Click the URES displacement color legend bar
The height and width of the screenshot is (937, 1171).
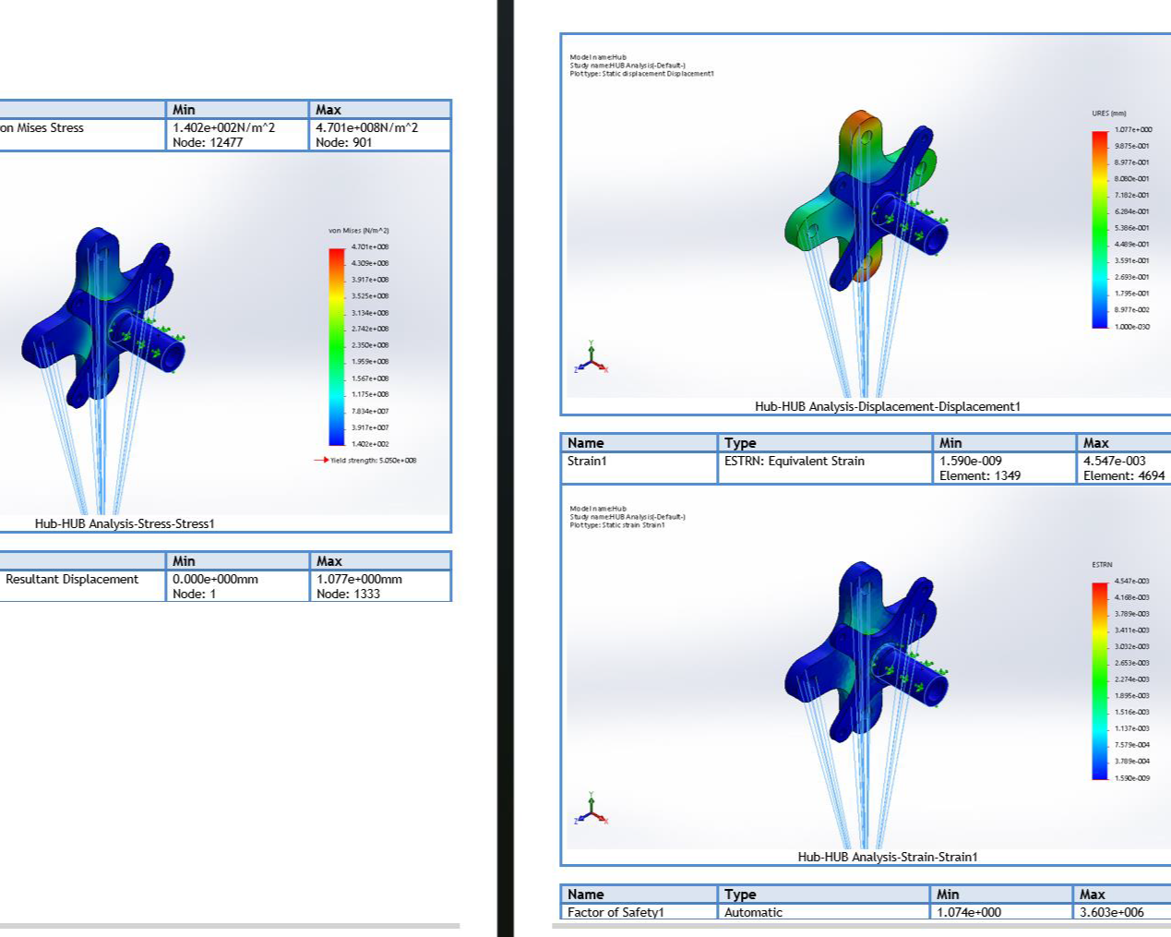(x=1100, y=229)
